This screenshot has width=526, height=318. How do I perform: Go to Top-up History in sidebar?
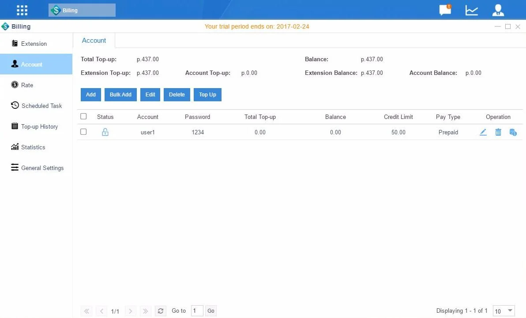coord(39,126)
